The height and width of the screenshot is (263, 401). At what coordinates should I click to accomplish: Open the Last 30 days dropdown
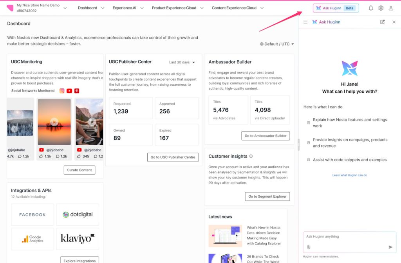(182, 62)
